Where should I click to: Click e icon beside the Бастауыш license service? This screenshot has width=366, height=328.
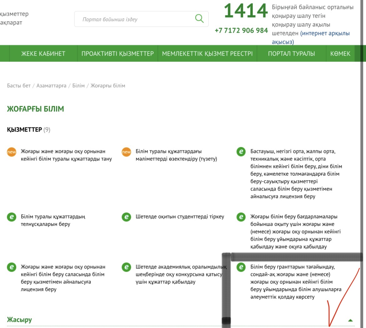click(x=241, y=152)
